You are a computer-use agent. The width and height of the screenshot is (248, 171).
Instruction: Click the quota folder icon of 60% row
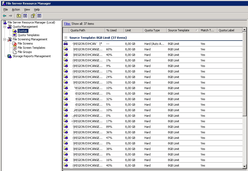[x=66, y=49]
